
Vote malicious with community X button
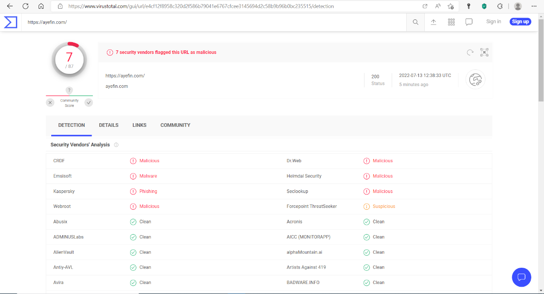pos(50,103)
